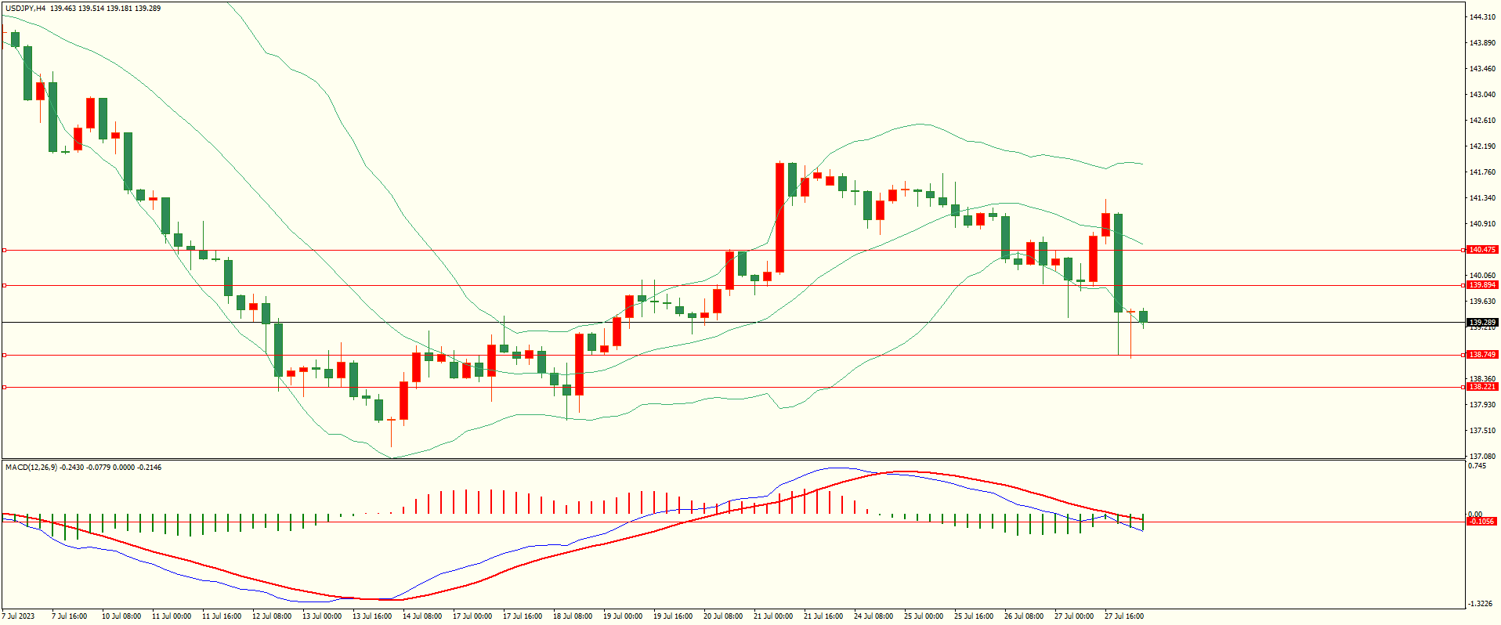The image size is (1501, 625).
Task: Click the 11 Jul 16:00 time label
Action: click(222, 616)
